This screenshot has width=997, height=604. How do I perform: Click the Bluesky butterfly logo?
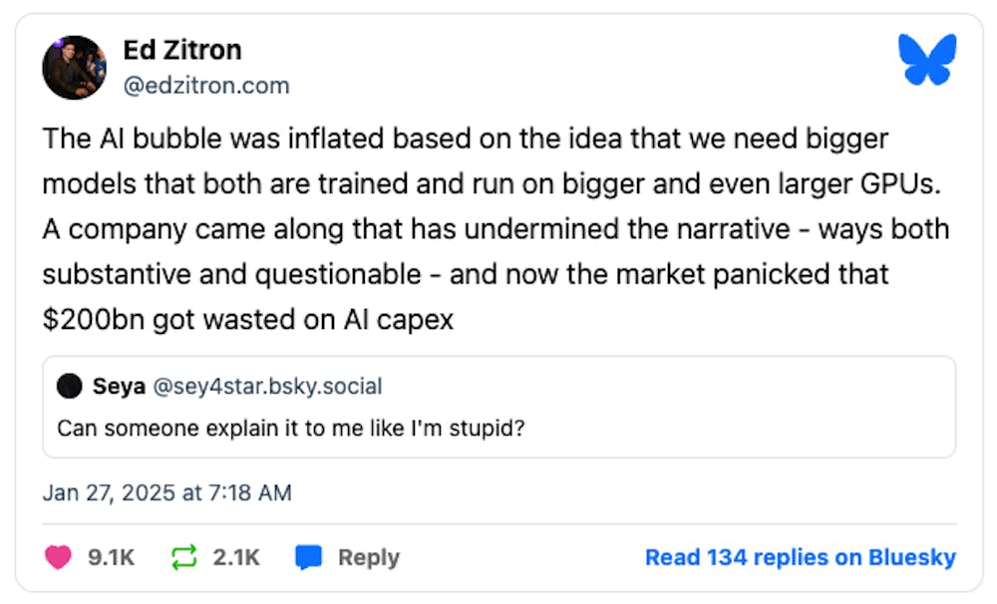coord(927,59)
